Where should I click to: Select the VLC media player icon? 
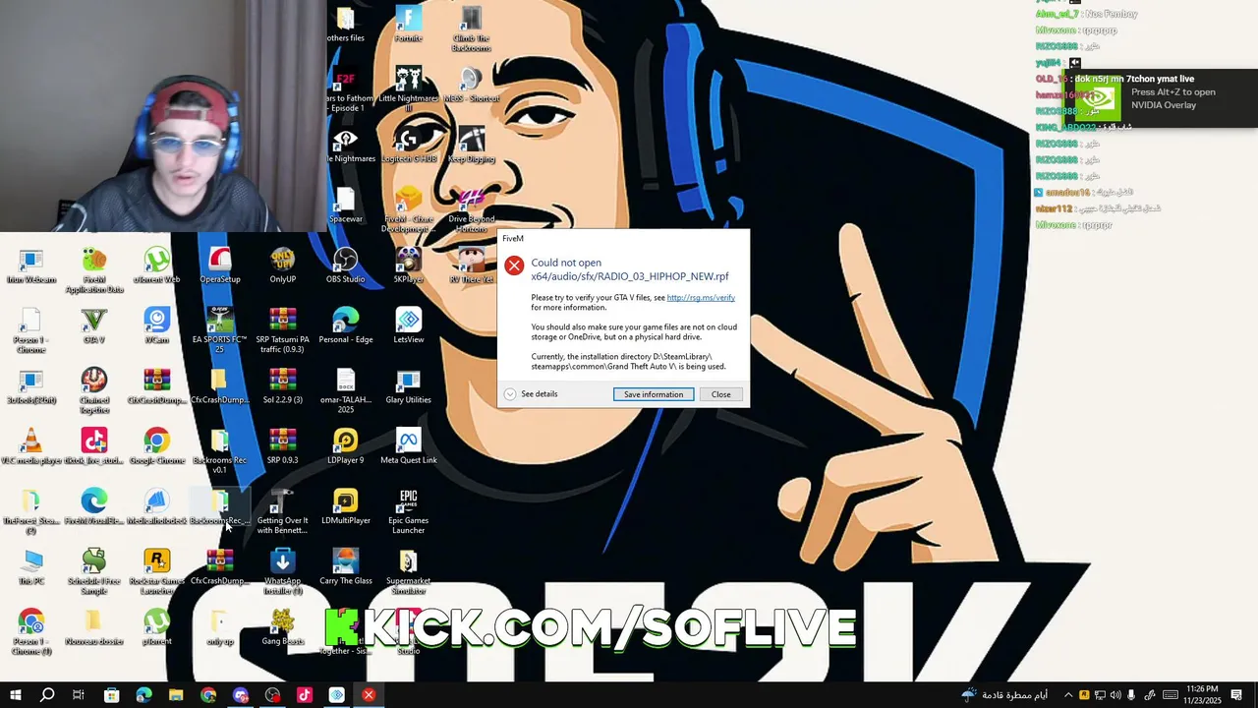(30, 447)
